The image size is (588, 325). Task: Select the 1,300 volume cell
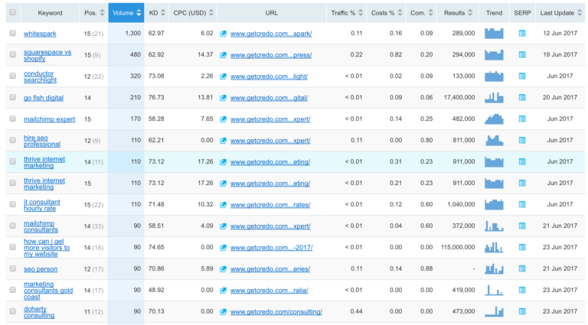[x=132, y=34]
